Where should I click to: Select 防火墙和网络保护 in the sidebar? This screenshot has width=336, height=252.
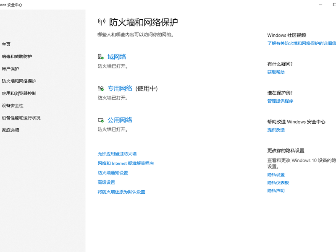pos(19,81)
